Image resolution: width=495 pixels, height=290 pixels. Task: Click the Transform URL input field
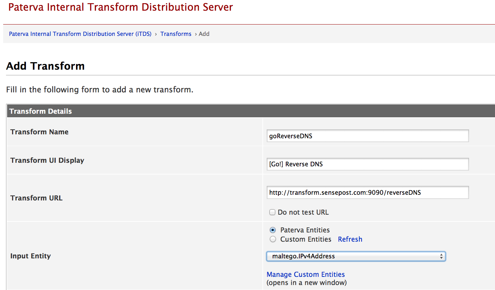(x=368, y=193)
